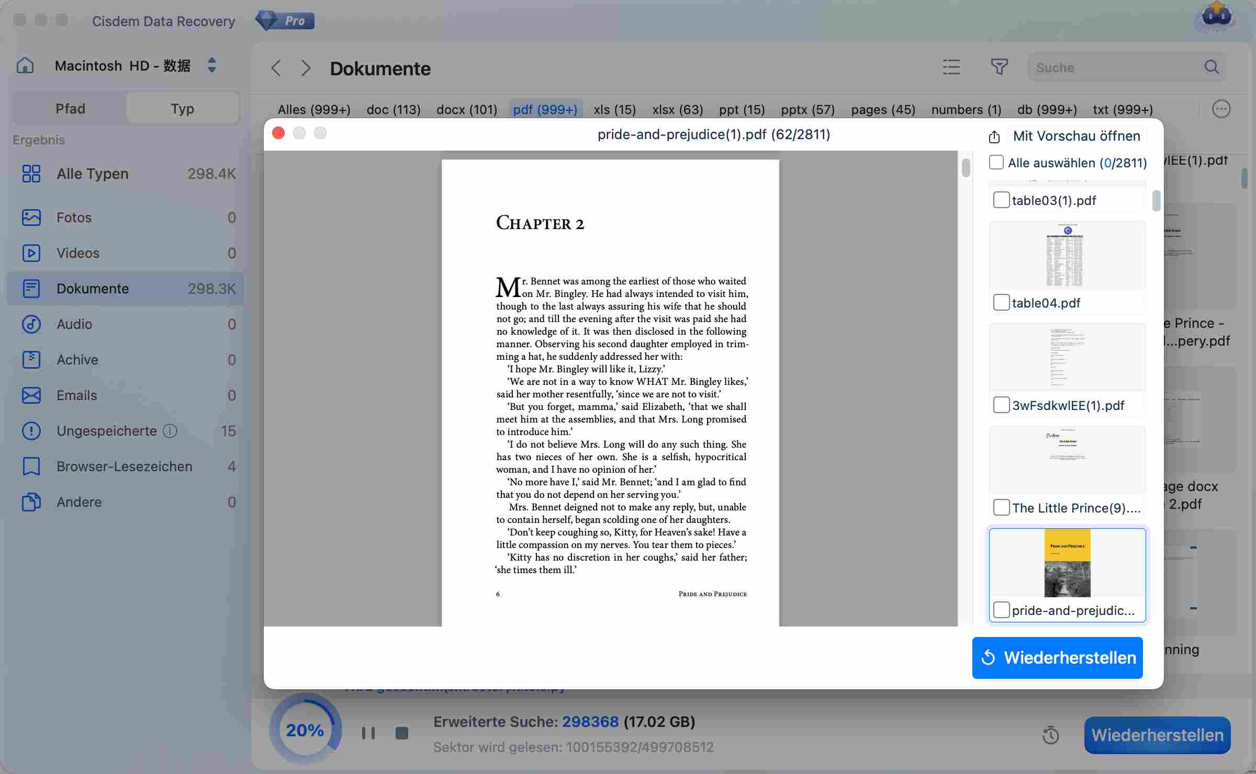The height and width of the screenshot is (774, 1256).
Task: Expand the more file types ellipsis button
Action: [1221, 109]
